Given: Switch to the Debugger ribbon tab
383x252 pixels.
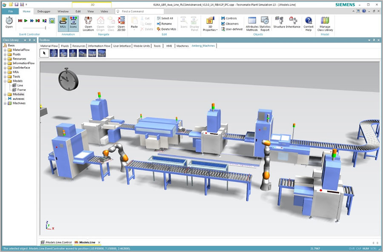Looking at the screenshot, I should point(43,11).
